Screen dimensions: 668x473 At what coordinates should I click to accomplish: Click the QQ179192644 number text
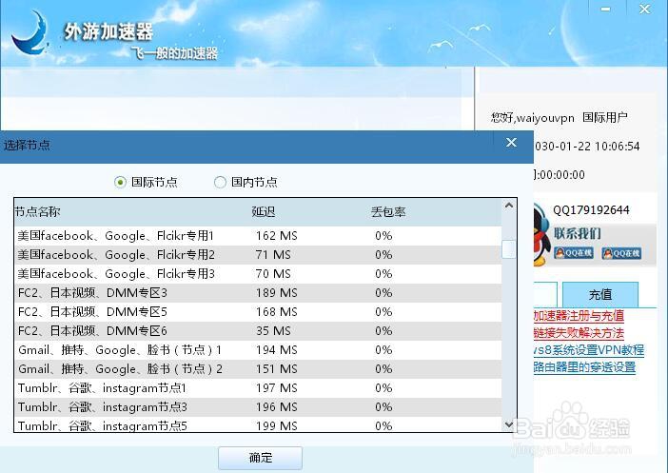coord(591,210)
